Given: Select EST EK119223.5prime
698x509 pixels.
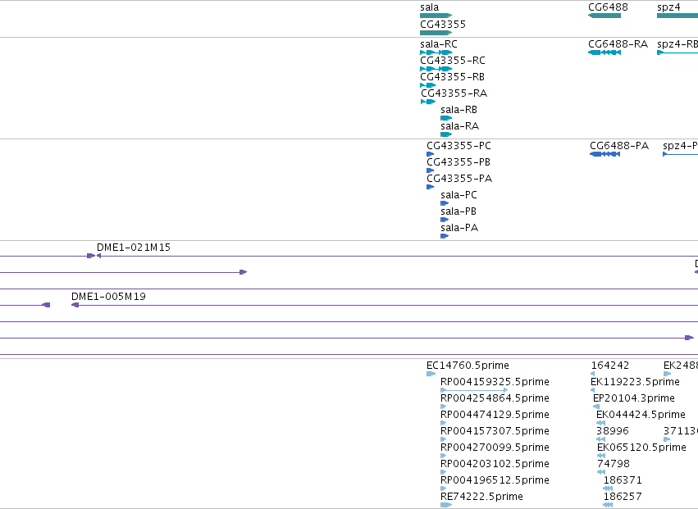Looking at the screenshot, I should tap(592, 390).
